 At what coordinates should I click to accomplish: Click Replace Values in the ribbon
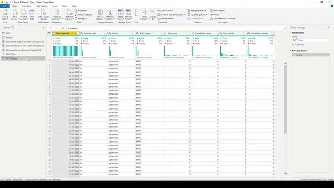165,19
